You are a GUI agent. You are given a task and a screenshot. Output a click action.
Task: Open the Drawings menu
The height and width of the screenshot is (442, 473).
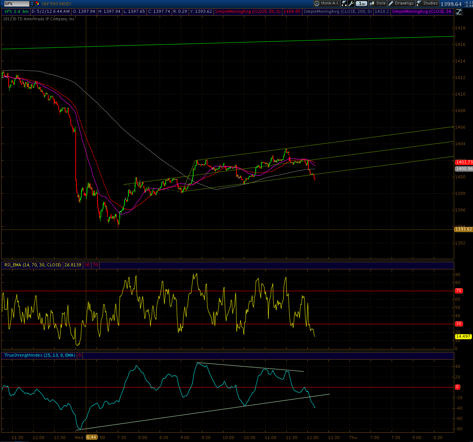pyautogui.click(x=401, y=3)
